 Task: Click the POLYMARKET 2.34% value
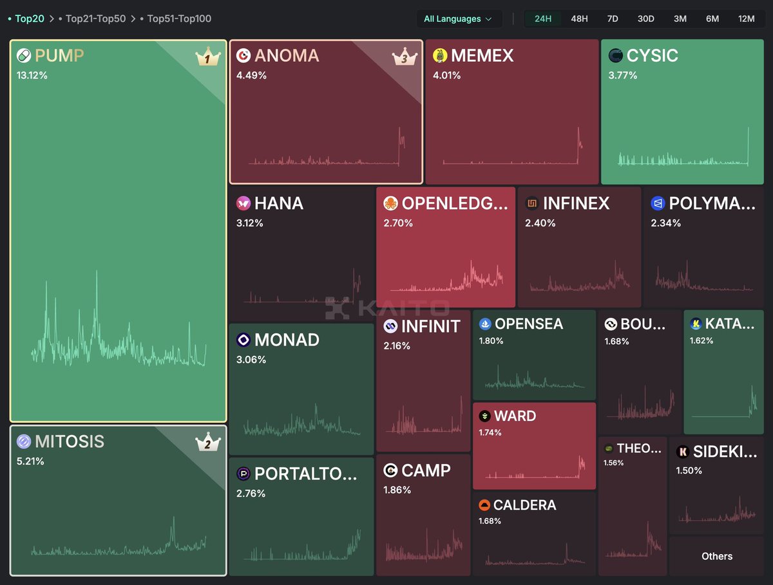pos(665,223)
